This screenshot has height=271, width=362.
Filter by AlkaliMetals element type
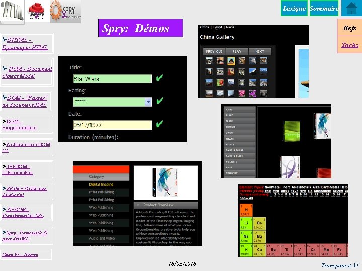tap(301, 187)
